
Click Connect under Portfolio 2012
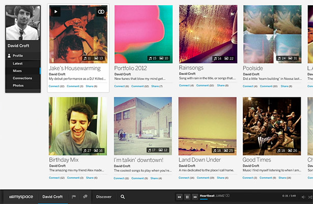pyautogui.click(x=120, y=86)
